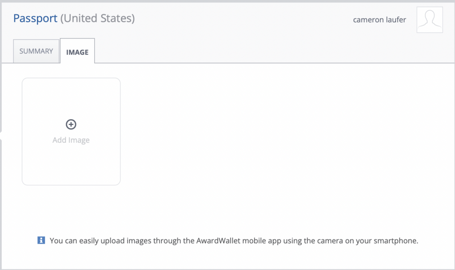Select the IMAGE tab
The height and width of the screenshot is (270, 455).
click(x=77, y=52)
